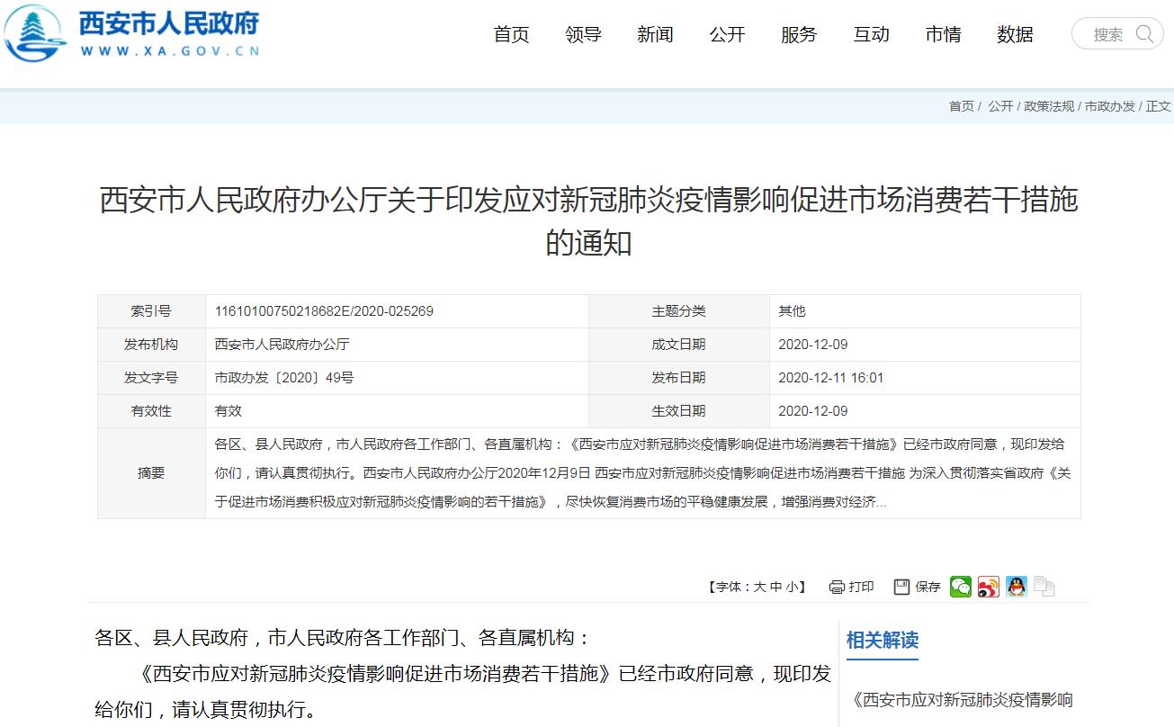Click the printer icon
The image size is (1174, 727).
pyautogui.click(x=837, y=587)
